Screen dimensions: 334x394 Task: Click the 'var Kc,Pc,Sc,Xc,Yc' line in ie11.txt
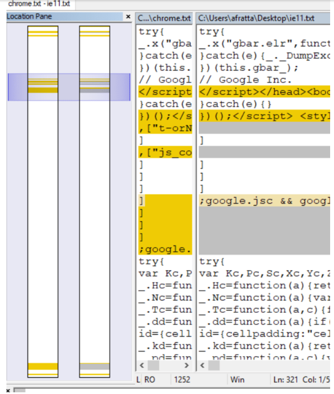point(264,274)
